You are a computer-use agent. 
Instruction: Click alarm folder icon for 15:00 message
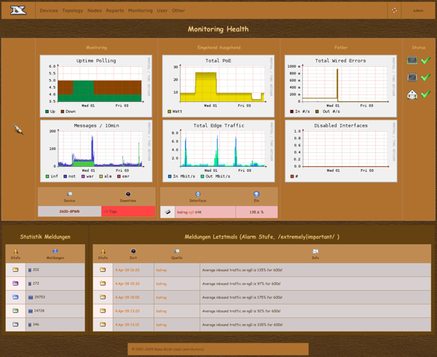click(x=103, y=297)
